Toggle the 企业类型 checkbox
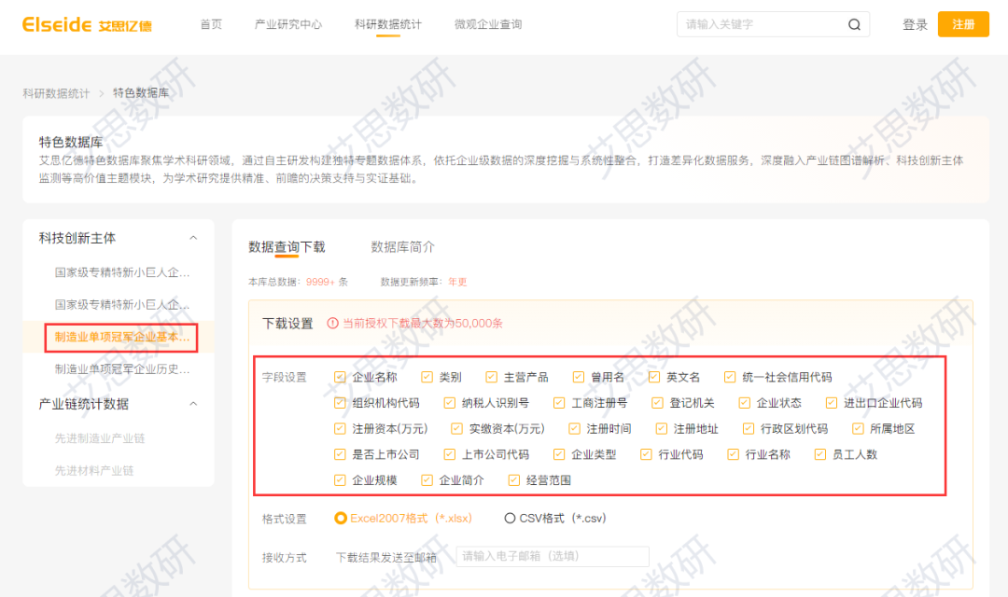This screenshot has width=1008, height=597. click(x=559, y=454)
